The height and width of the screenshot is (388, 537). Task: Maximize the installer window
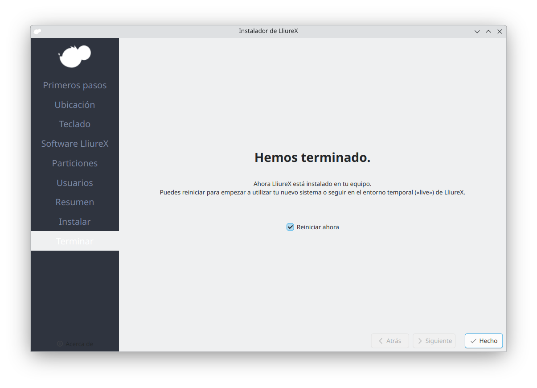coord(488,32)
